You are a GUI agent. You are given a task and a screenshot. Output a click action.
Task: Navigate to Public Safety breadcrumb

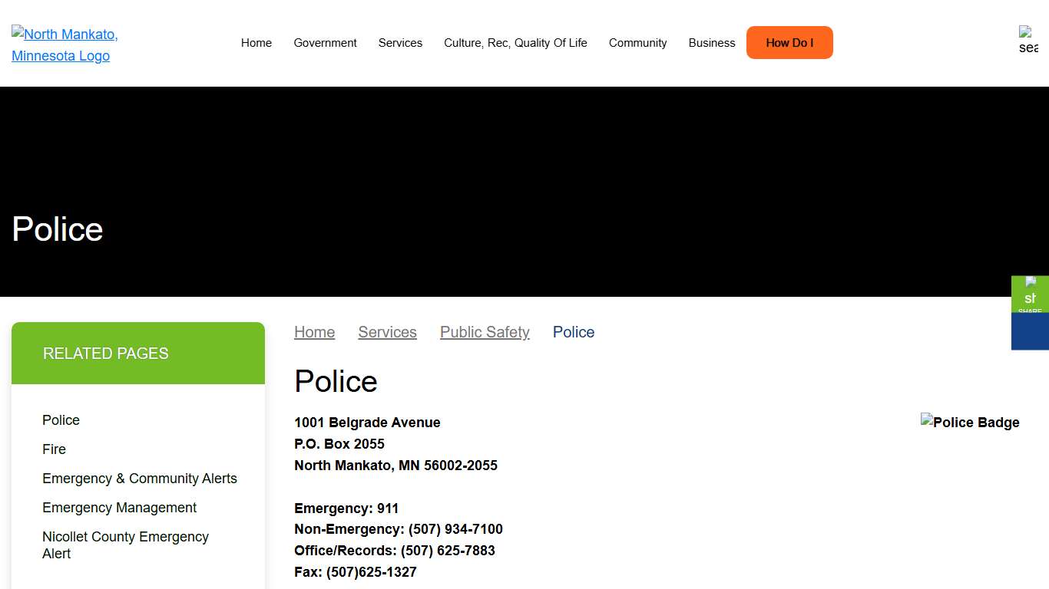[x=485, y=332]
